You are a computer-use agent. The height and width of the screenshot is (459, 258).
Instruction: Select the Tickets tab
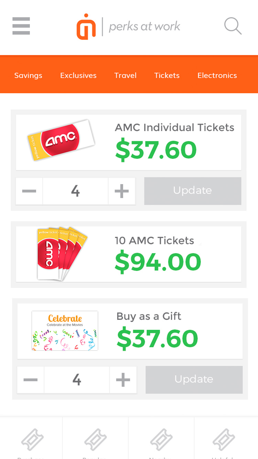pyautogui.click(x=167, y=75)
